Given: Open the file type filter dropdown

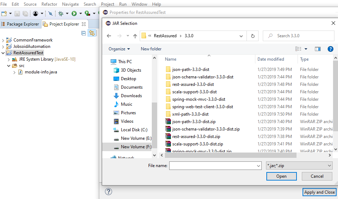Looking at the screenshot, I should (299, 166).
